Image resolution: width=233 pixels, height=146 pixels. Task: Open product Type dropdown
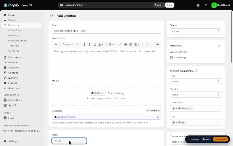[196, 81]
